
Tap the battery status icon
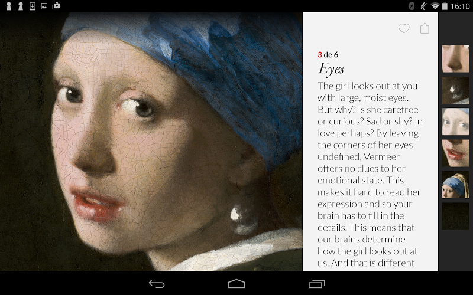point(445,6)
